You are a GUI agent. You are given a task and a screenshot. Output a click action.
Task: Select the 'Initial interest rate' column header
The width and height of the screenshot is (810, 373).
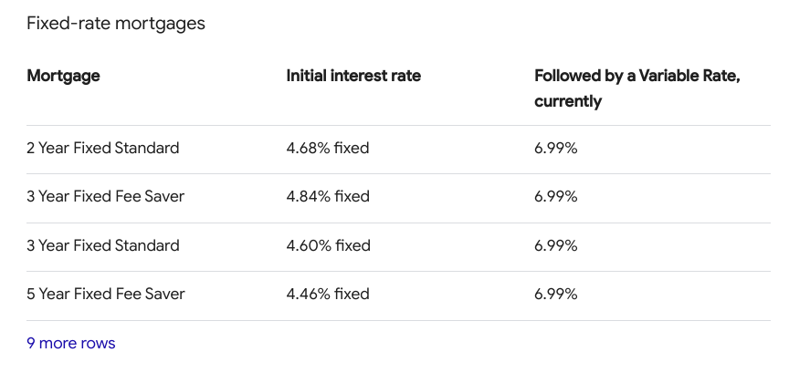coord(353,76)
